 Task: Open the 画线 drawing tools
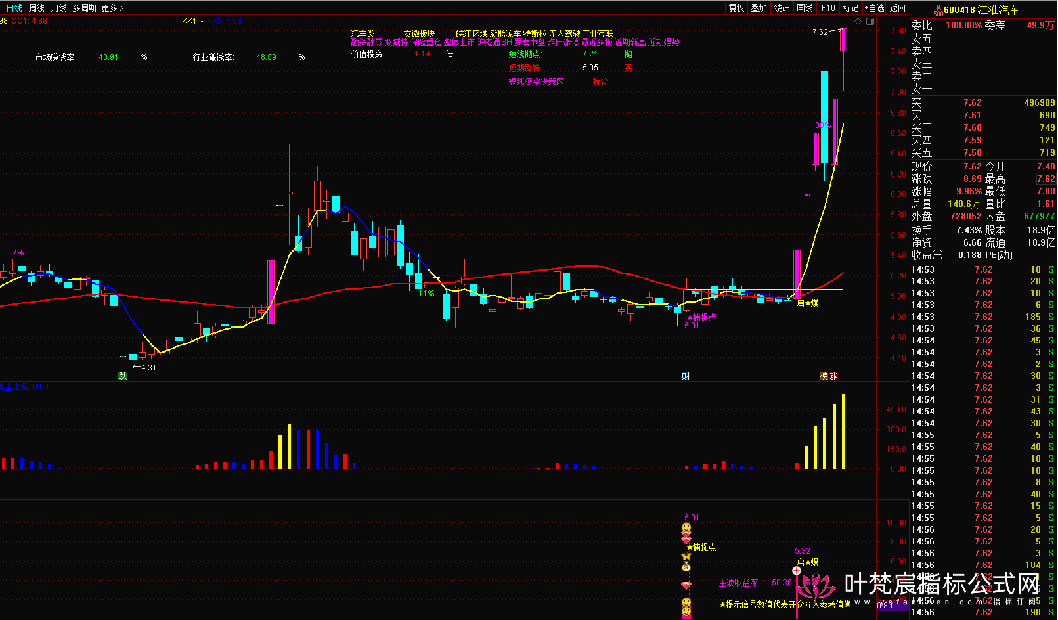pyautogui.click(x=805, y=8)
